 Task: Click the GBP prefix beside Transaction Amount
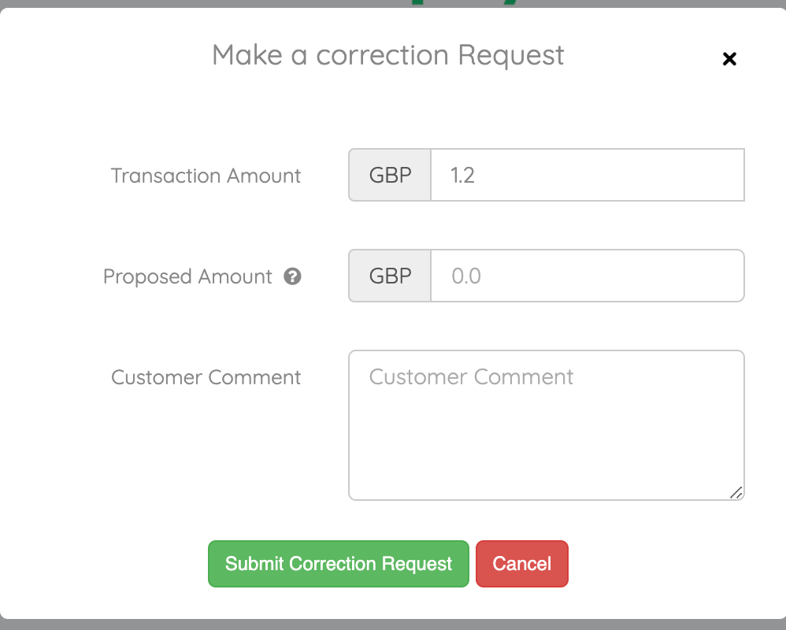coord(391,175)
